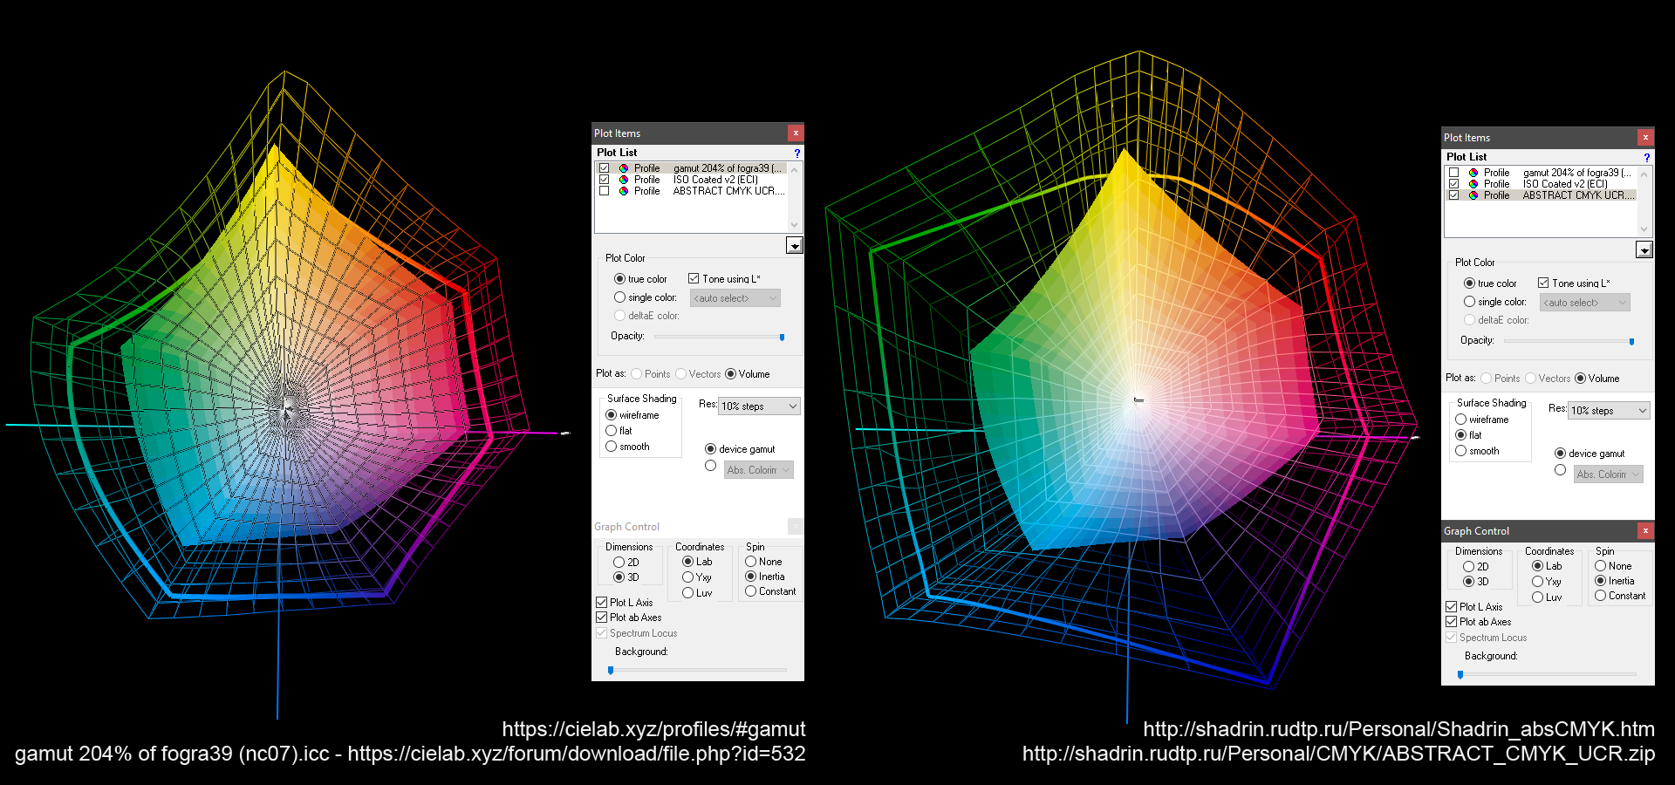Viewport: 1675px width, 785px height.
Task: Click color wheel icon of ABSTRACT CMYK UCR in right panel
Action: (1473, 195)
